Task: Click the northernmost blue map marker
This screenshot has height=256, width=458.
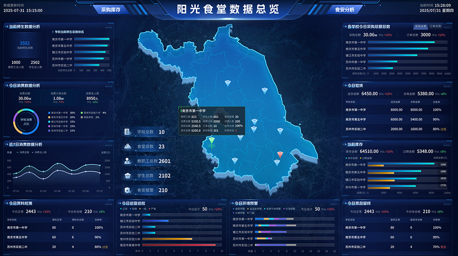Action: tap(227, 83)
